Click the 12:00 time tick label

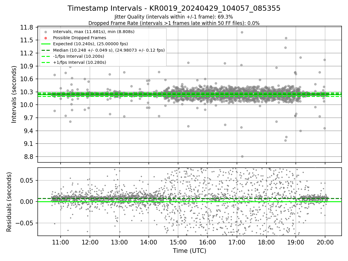click(x=90, y=242)
